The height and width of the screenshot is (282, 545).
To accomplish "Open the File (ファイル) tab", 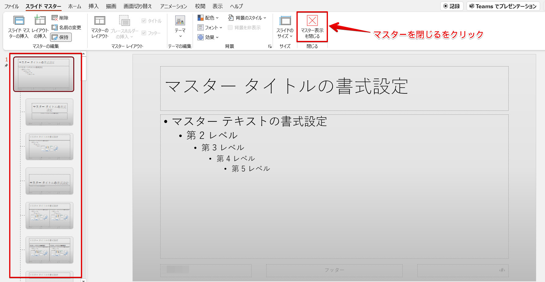I will (12, 6).
